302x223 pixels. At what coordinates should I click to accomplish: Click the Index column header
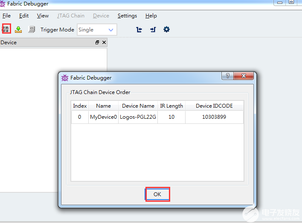[80, 106]
